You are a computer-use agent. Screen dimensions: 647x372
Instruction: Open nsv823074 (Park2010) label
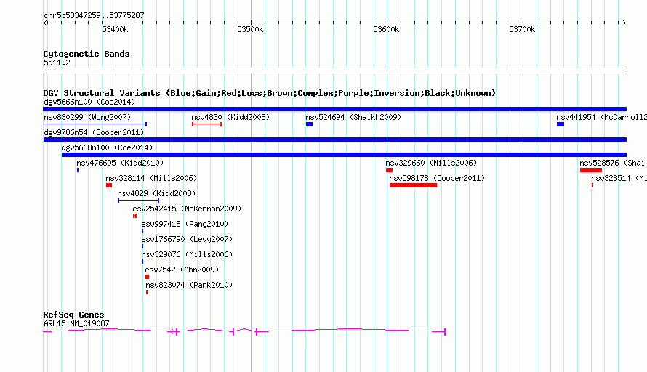[189, 285]
